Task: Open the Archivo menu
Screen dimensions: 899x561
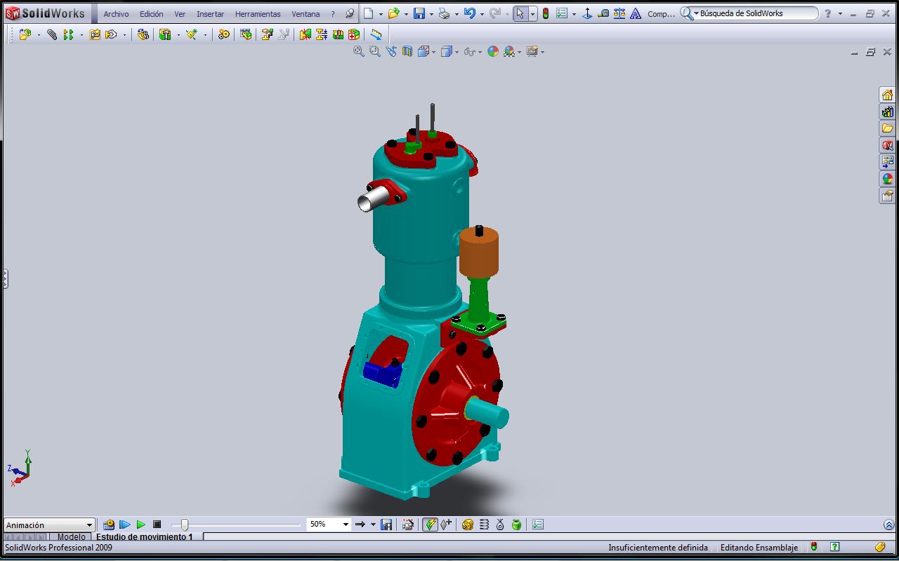Action: [116, 13]
